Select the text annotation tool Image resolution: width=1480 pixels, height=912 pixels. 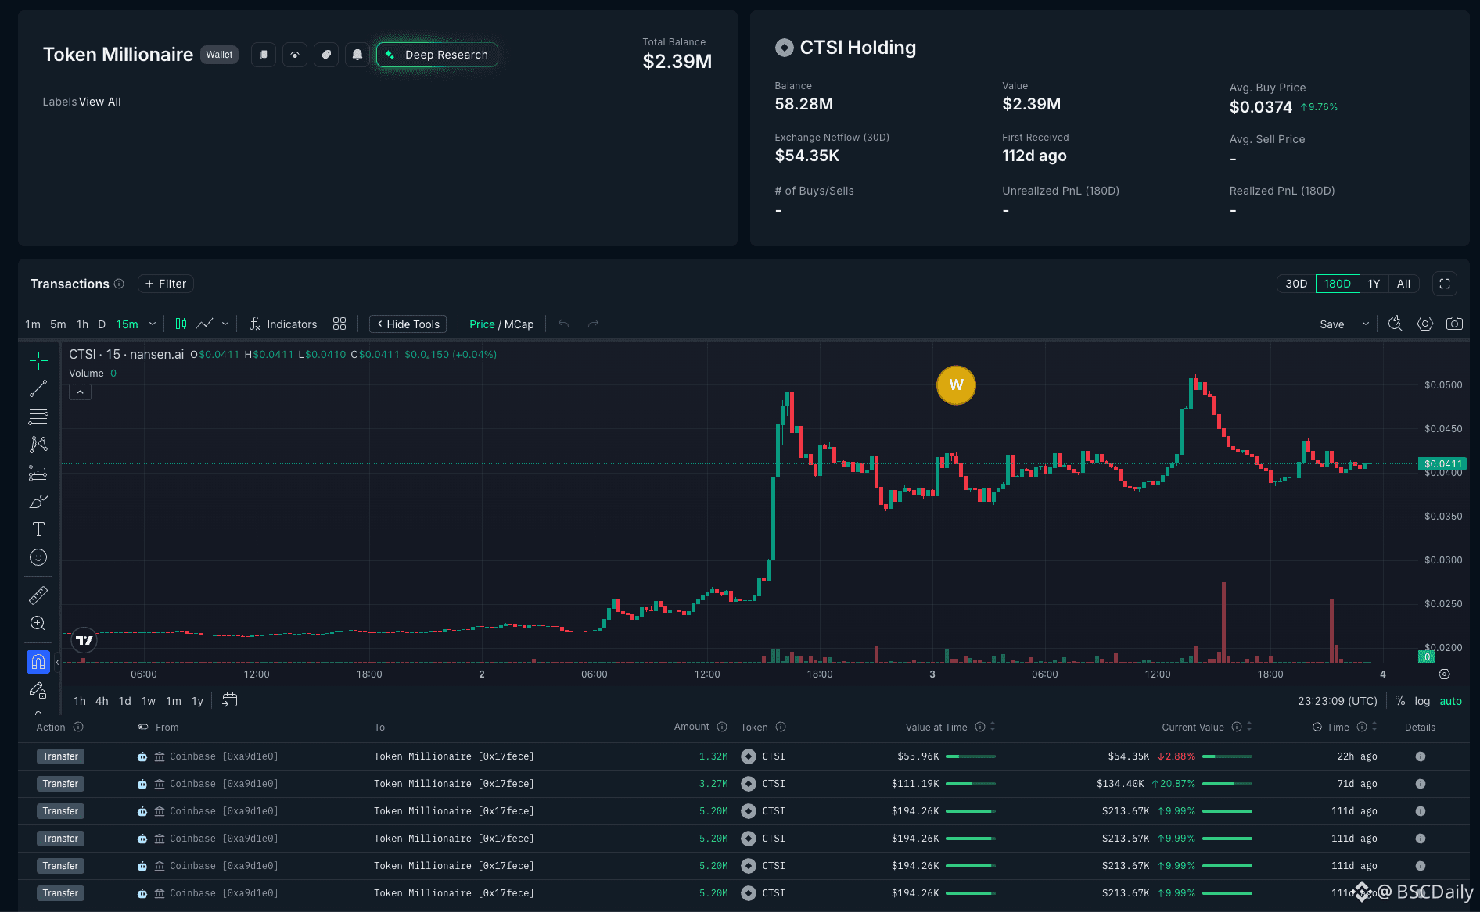38,529
